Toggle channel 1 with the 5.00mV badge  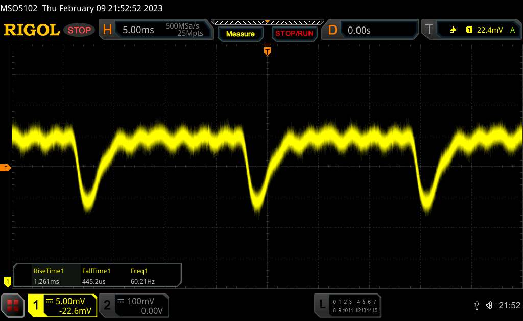[62, 305]
